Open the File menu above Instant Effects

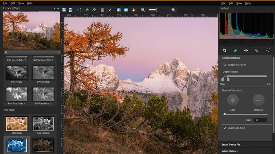5,3
